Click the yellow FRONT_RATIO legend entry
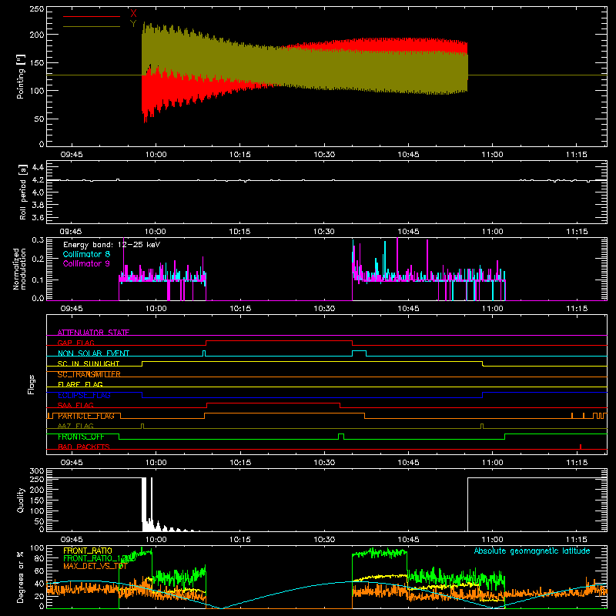The width and height of the screenshot is (616, 616). pos(88,551)
